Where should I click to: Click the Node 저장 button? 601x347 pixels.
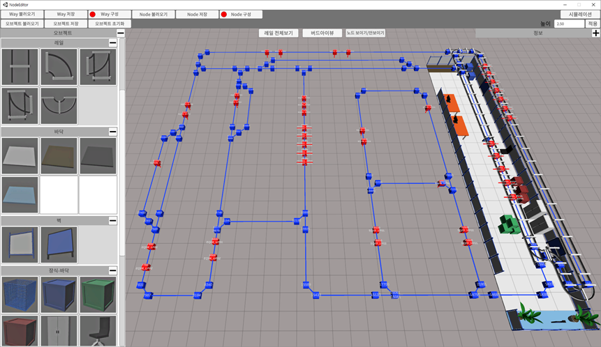pos(197,14)
